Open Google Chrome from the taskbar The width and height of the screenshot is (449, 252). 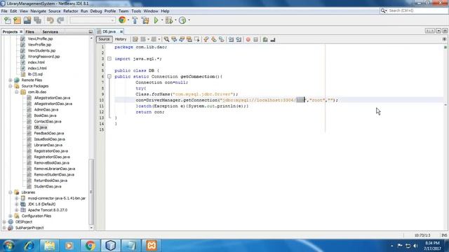pos(90,245)
